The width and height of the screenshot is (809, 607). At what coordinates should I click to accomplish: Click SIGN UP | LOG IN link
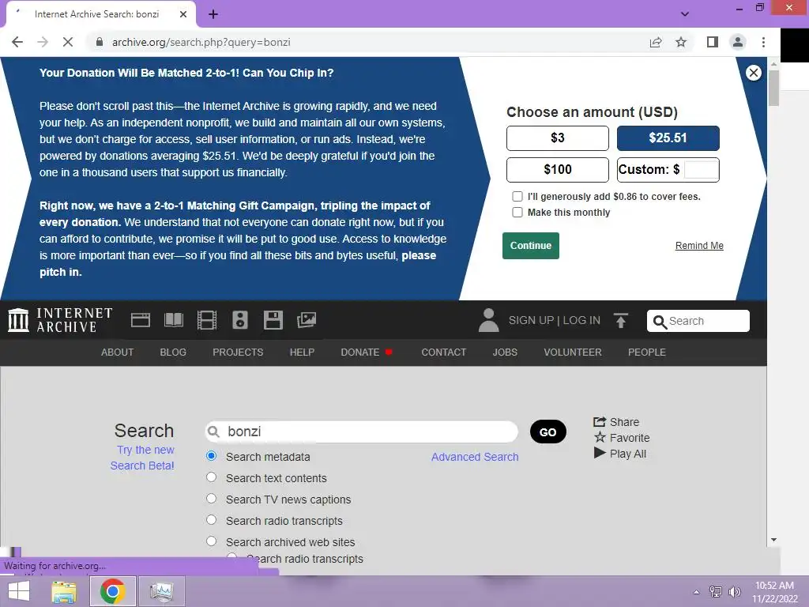click(x=554, y=321)
